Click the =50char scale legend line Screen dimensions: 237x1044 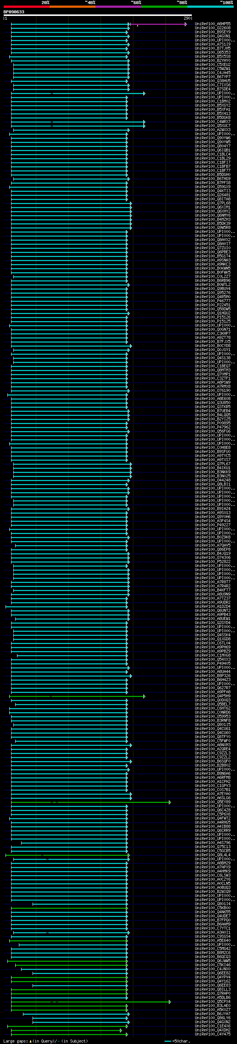click(168, 1041)
